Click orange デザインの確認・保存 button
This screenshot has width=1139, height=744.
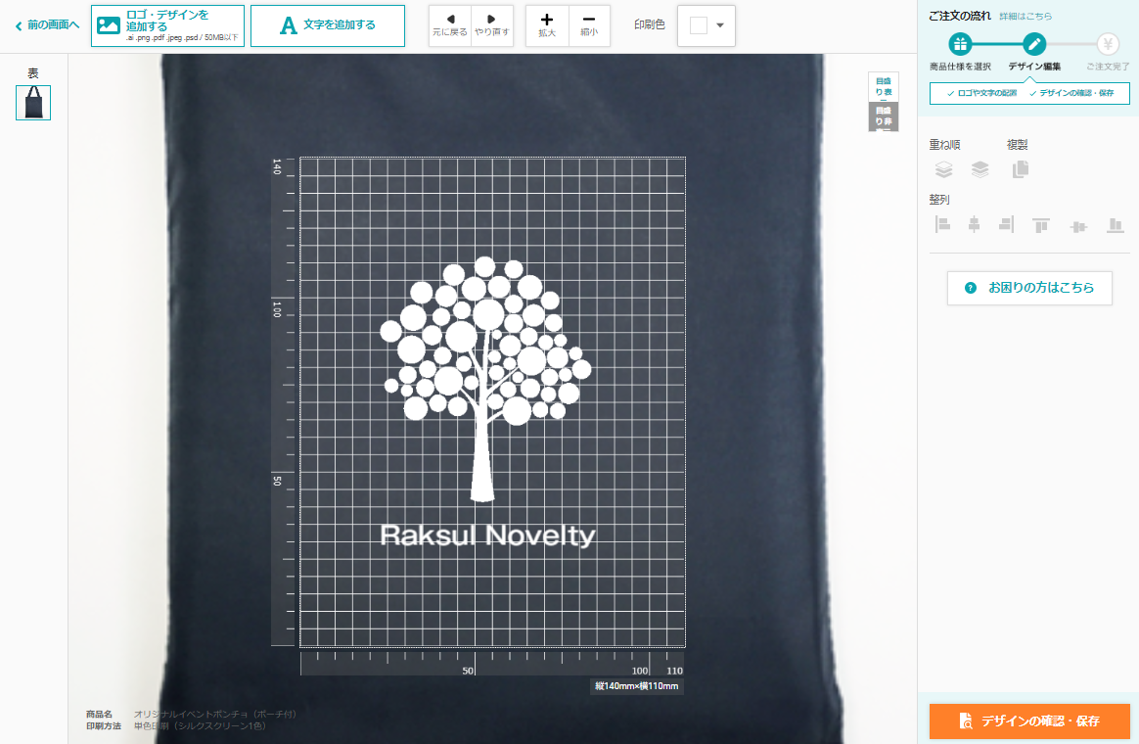[x=1029, y=721]
